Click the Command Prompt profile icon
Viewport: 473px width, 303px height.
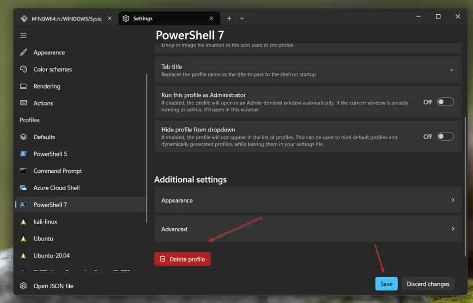pos(23,171)
